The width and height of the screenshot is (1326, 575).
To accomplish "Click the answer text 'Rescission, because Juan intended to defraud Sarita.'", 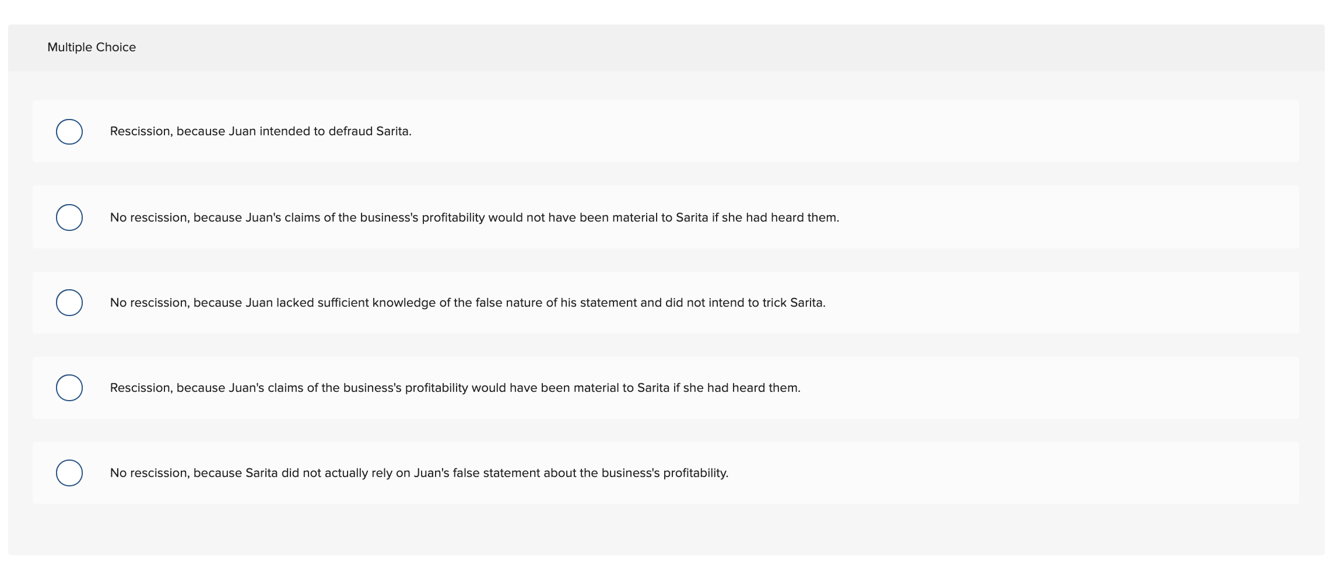I will (x=261, y=132).
